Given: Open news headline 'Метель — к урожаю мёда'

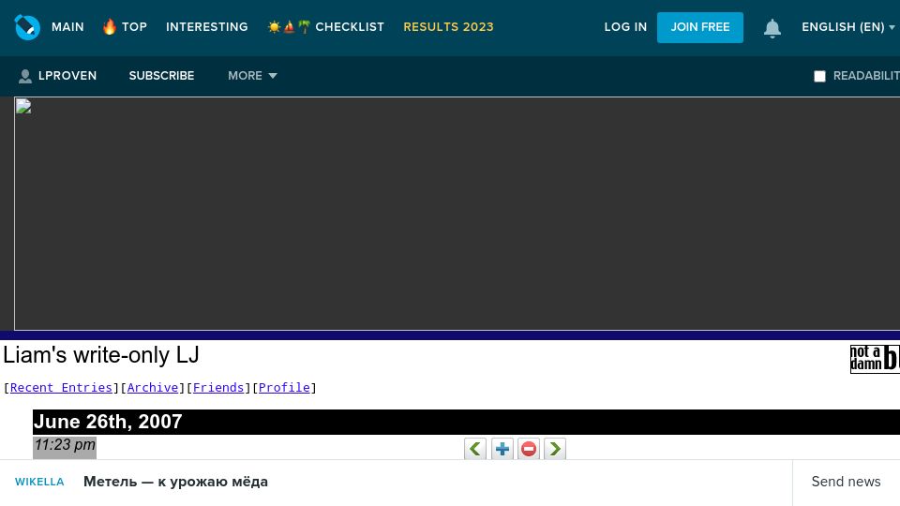Looking at the screenshot, I should 175,482.
